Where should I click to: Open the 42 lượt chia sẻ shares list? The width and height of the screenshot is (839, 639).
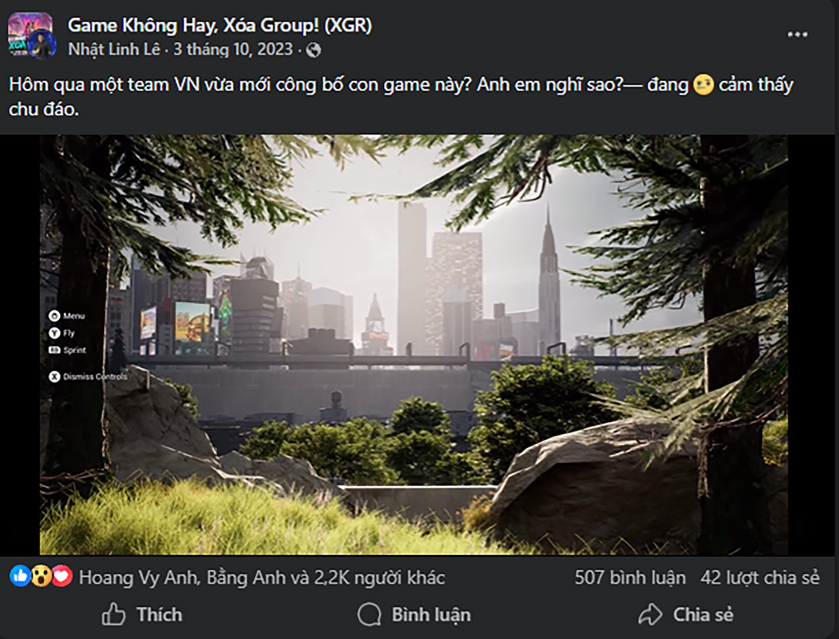(760, 577)
